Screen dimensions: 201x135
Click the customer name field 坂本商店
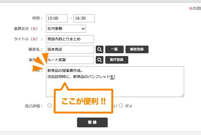tap(70, 50)
